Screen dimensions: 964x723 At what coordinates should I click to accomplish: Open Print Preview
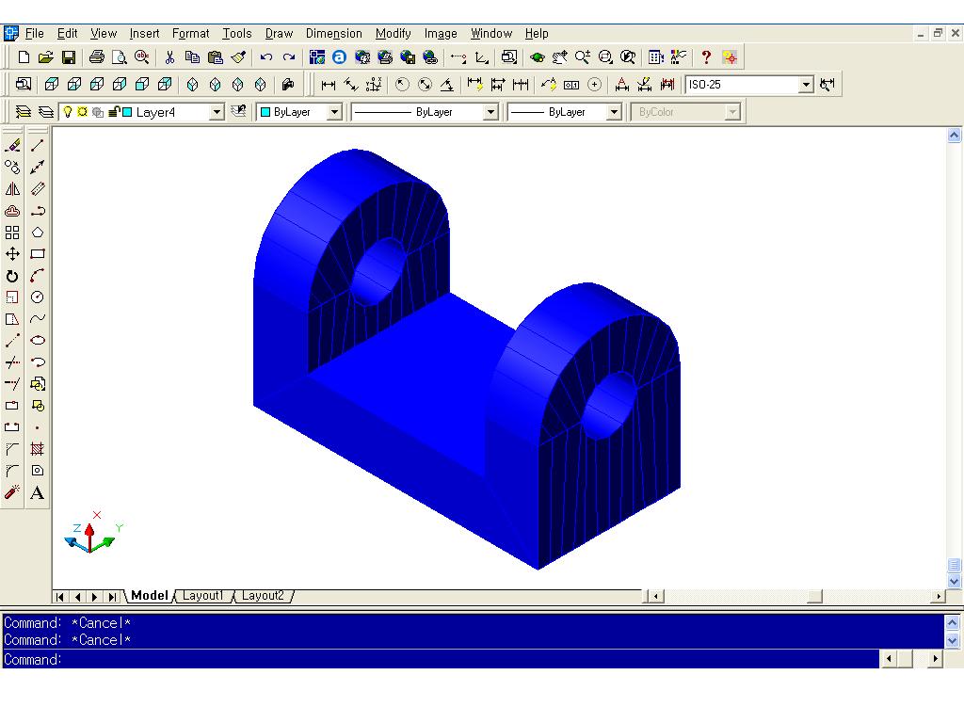(120, 57)
